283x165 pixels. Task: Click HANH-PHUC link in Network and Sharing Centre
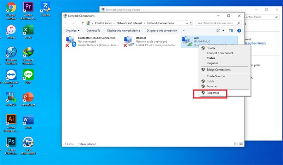coord(255,44)
